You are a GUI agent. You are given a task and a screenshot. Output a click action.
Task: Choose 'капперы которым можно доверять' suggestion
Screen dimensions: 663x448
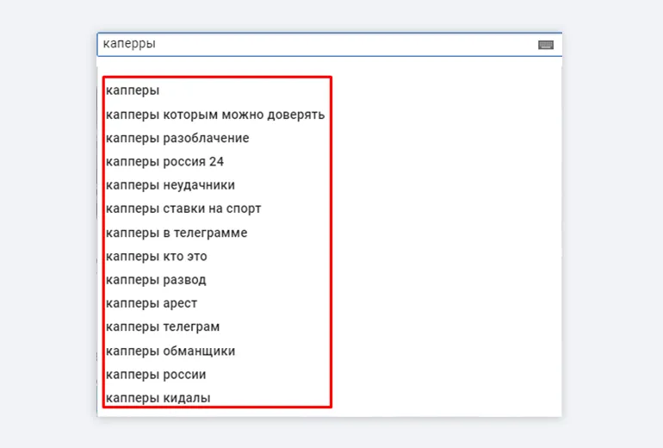(214, 115)
